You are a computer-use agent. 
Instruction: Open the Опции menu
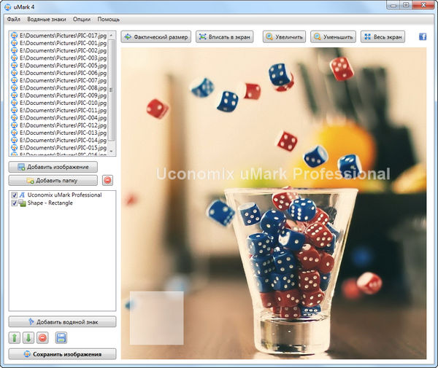coord(82,19)
